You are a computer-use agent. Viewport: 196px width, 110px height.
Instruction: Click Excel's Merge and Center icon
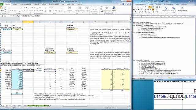tap(45, 11)
